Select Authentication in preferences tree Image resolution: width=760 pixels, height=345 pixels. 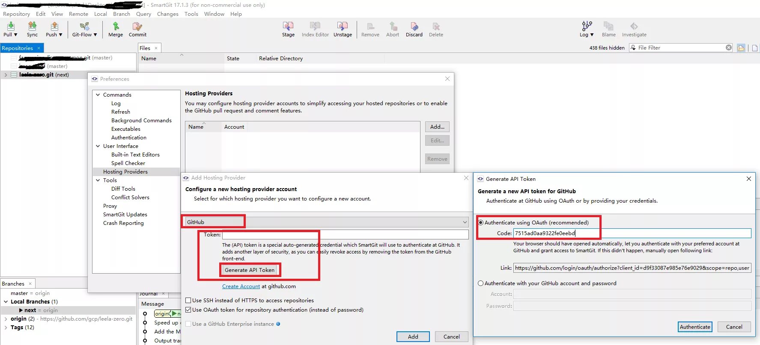pos(128,137)
